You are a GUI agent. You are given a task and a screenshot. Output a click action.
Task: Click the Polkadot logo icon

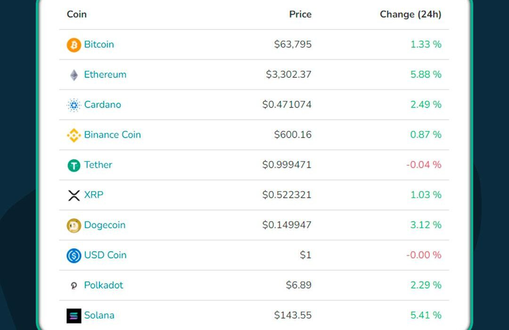(x=74, y=286)
